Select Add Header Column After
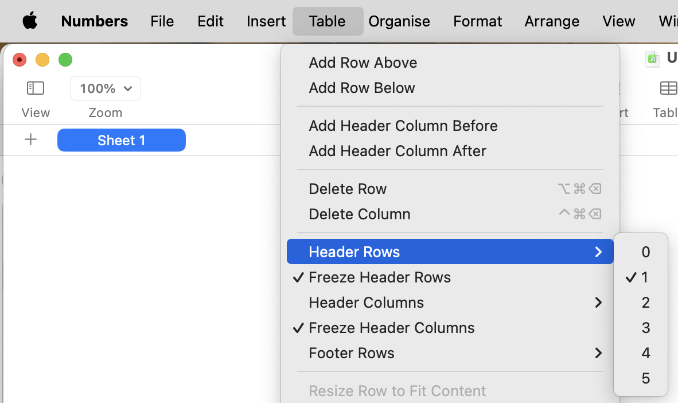This screenshot has width=678, height=403. [397, 151]
